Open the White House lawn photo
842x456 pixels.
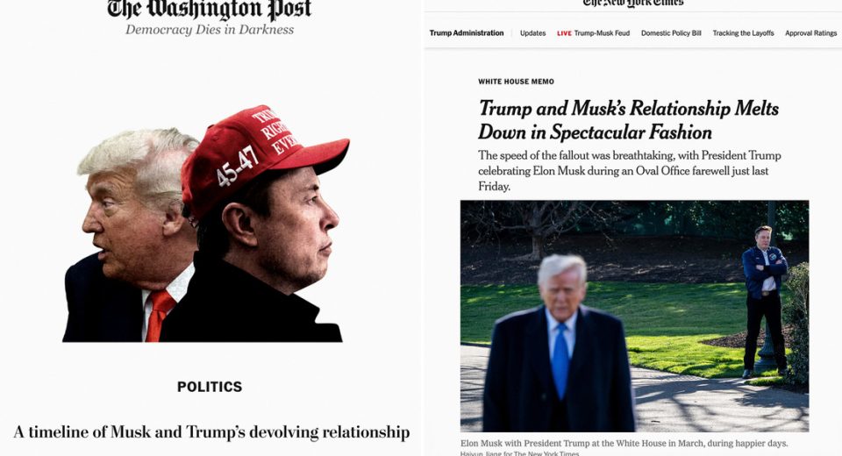pos(634,316)
